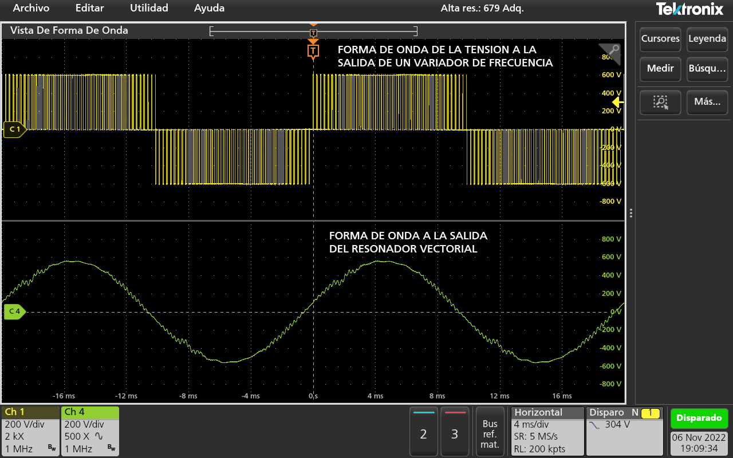This screenshot has width=733, height=458.
Task: Click the RL: 200 kpts record length value
Action: 539,449
